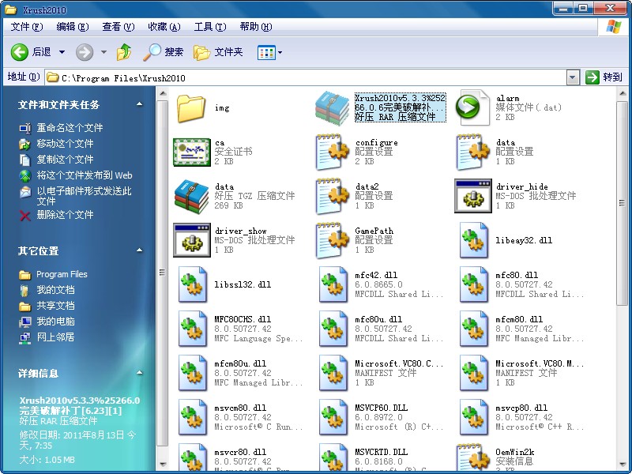Collapse the 详细信息 panel
632x474 pixels.
coord(140,373)
